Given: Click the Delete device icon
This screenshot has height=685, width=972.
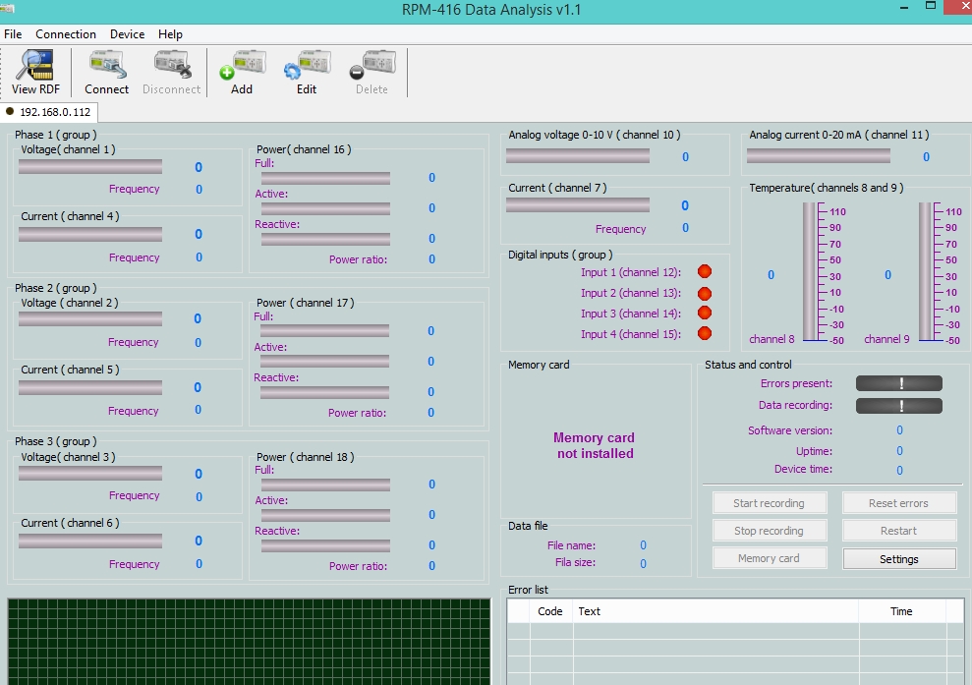Looking at the screenshot, I should point(372,73).
